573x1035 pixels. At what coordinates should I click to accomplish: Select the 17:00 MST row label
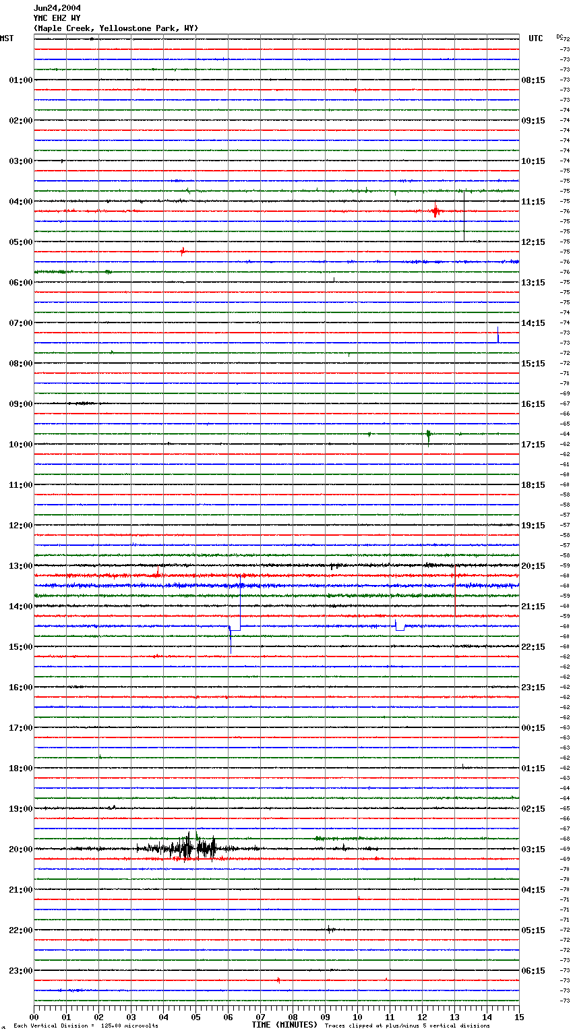coord(20,728)
